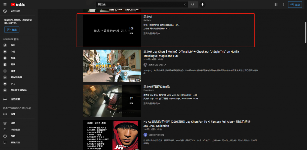
Task: Open the three-dot settings menu
Action: tap(284, 5)
